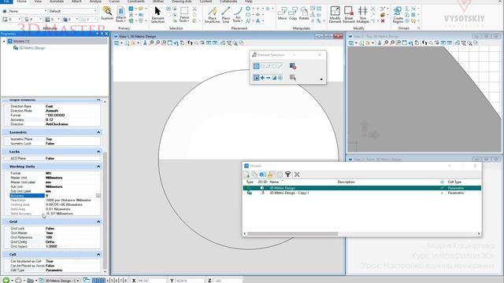The height and width of the screenshot is (283, 504).
Task: Toggle view 1 button in status bar
Action: click(x=94, y=281)
